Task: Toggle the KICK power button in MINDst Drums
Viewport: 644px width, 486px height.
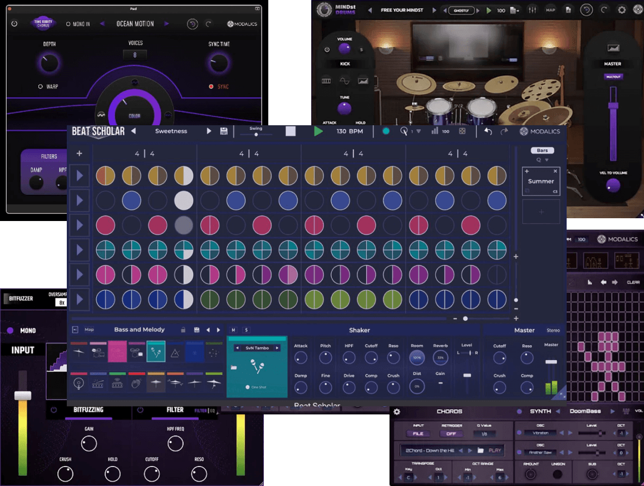Action: click(x=327, y=50)
